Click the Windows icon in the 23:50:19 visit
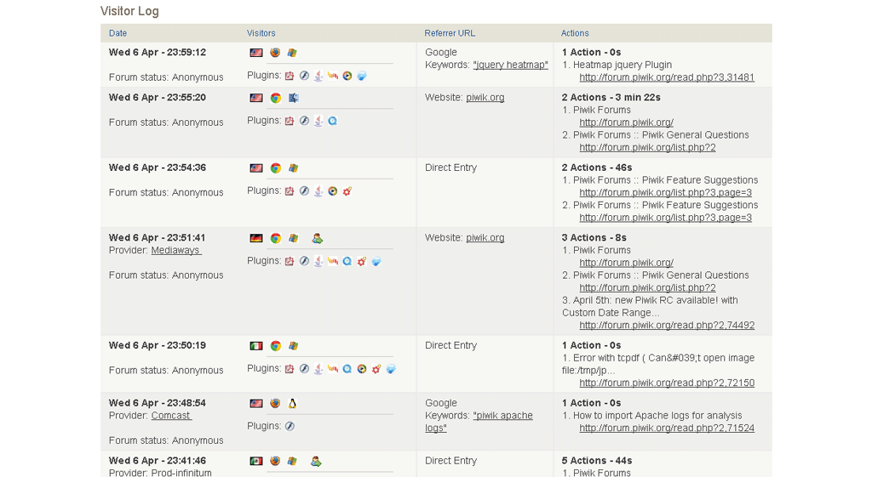 293,346
